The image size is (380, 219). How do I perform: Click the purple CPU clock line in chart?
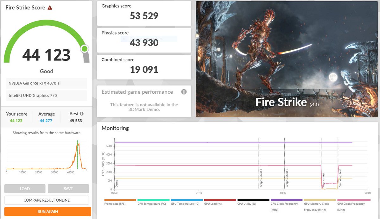pyautogui.click(x=233, y=143)
